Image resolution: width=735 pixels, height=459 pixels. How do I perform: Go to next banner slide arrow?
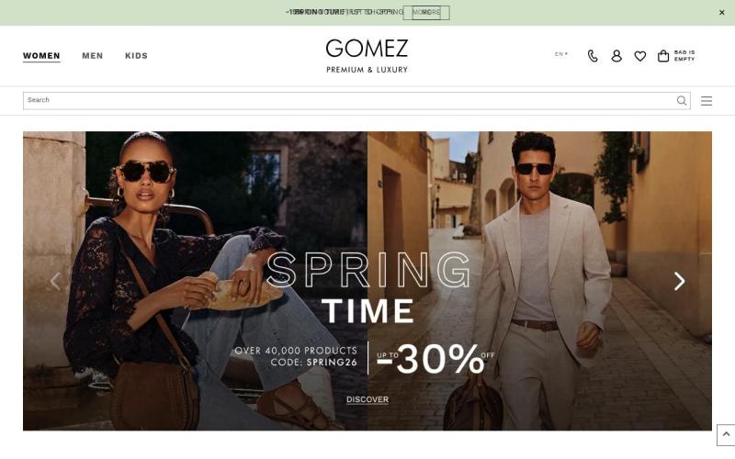pyautogui.click(x=679, y=281)
